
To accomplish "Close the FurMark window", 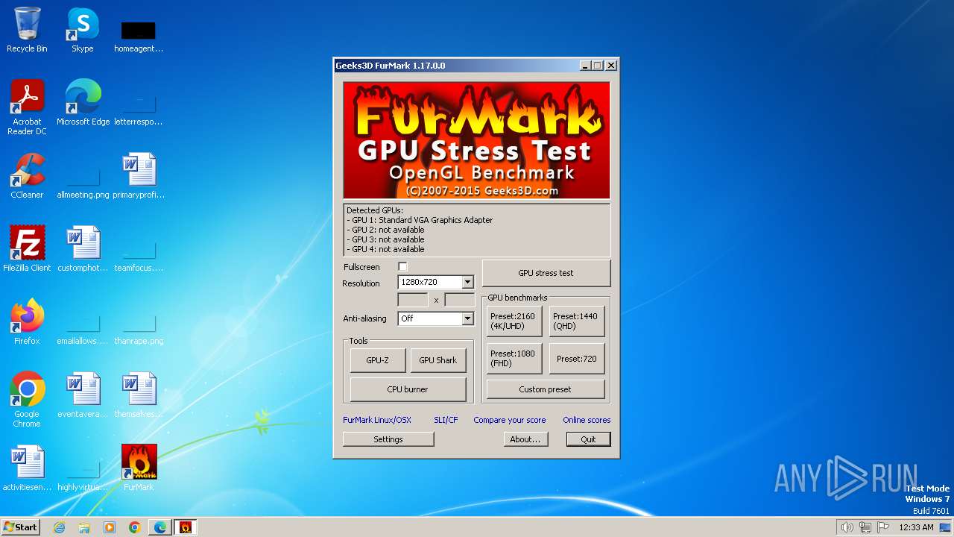I will (x=611, y=66).
